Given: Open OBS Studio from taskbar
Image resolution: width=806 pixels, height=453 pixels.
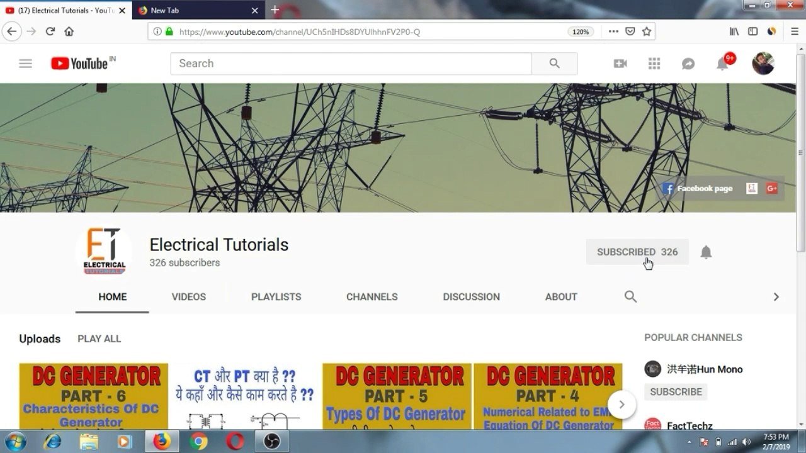Looking at the screenshot, I should click(x=272, y=442).
